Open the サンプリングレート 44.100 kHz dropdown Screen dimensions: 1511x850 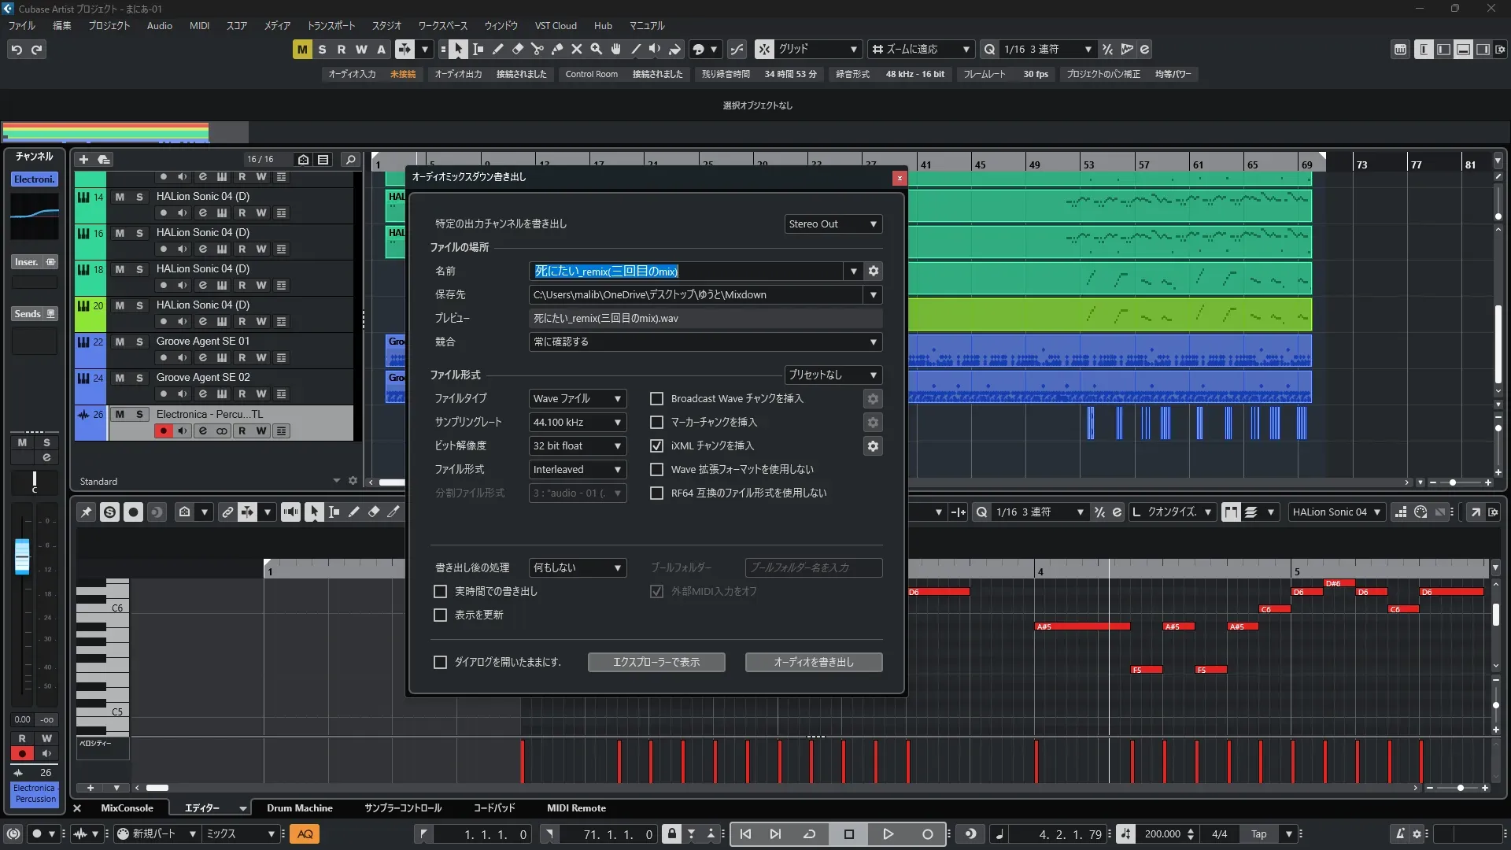pyautogui.click(x=577, y=423)
